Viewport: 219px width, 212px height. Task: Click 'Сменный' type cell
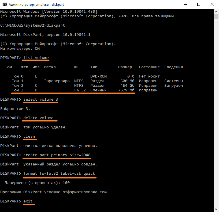[x=99, y=90]
